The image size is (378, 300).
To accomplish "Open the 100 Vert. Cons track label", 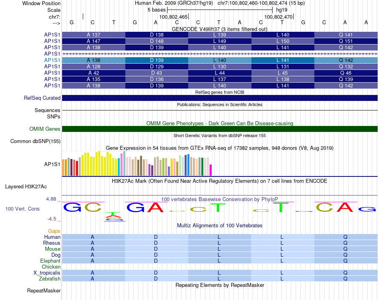I will click(22, 209).
